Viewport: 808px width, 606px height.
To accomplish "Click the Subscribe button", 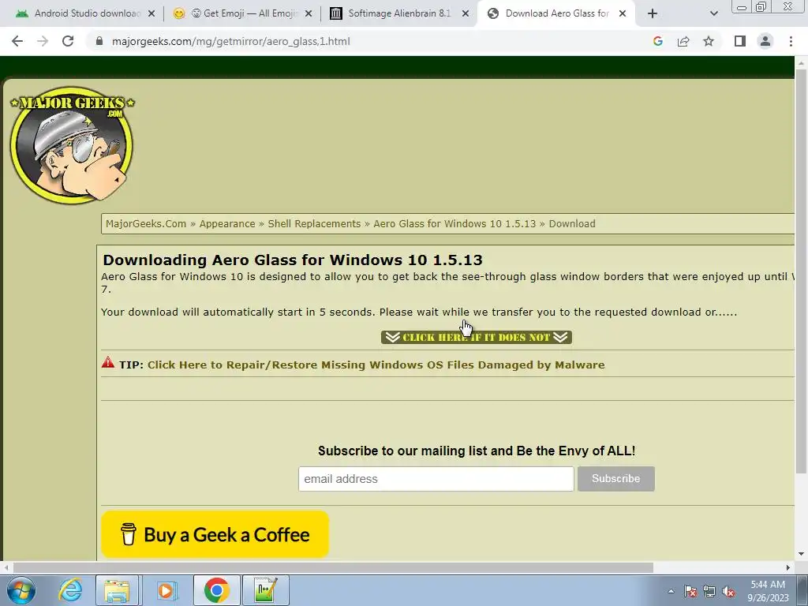I will coord(615,479).
